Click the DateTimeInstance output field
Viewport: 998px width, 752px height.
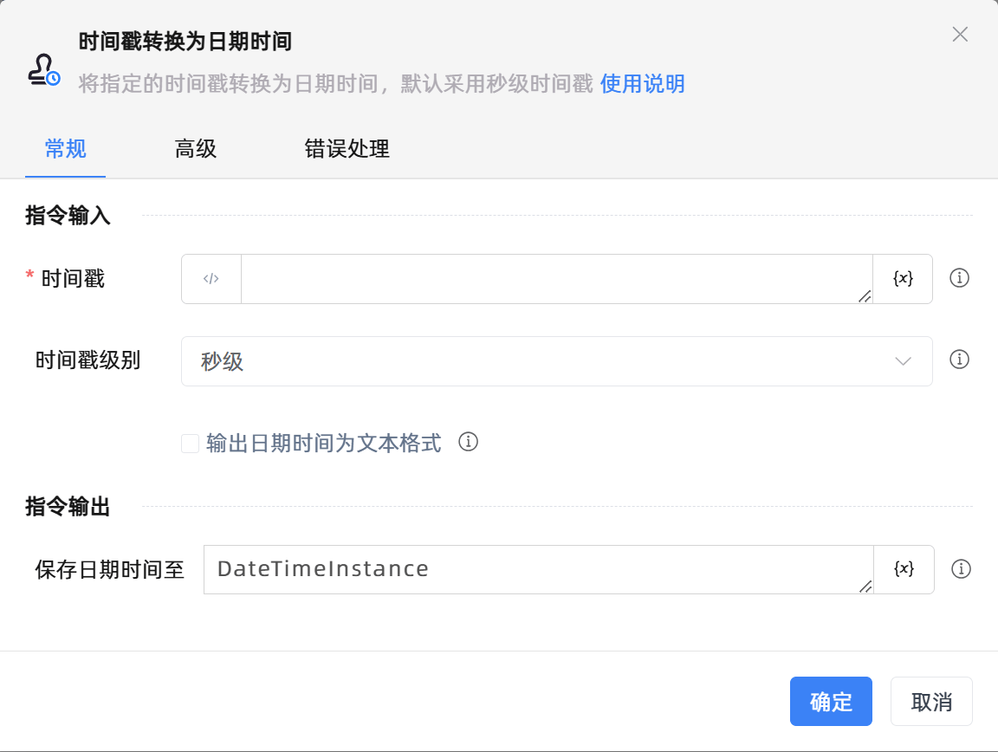click(537, 569)
